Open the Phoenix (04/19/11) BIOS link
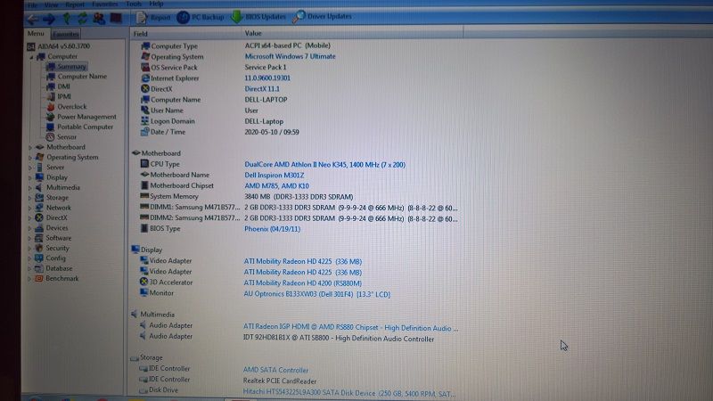The image size is (713, 401). tap(273, 229)
